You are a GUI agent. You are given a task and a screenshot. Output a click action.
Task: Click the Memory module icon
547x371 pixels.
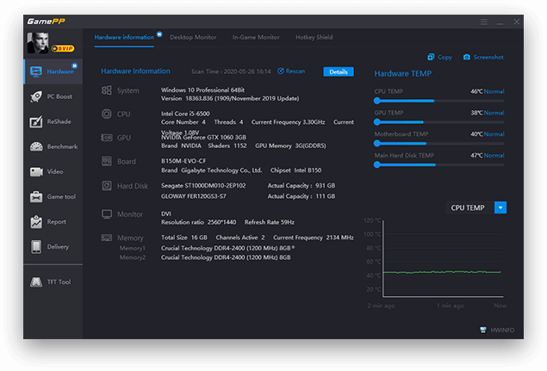pyautogui.click(x=107, y=238)
